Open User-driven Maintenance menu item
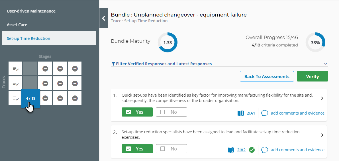 pos(31,11)
